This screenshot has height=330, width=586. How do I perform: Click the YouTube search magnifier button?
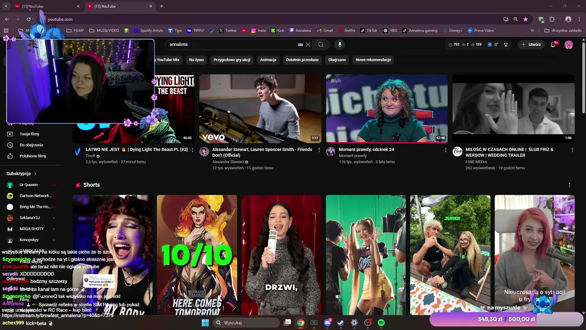[321, 44]
